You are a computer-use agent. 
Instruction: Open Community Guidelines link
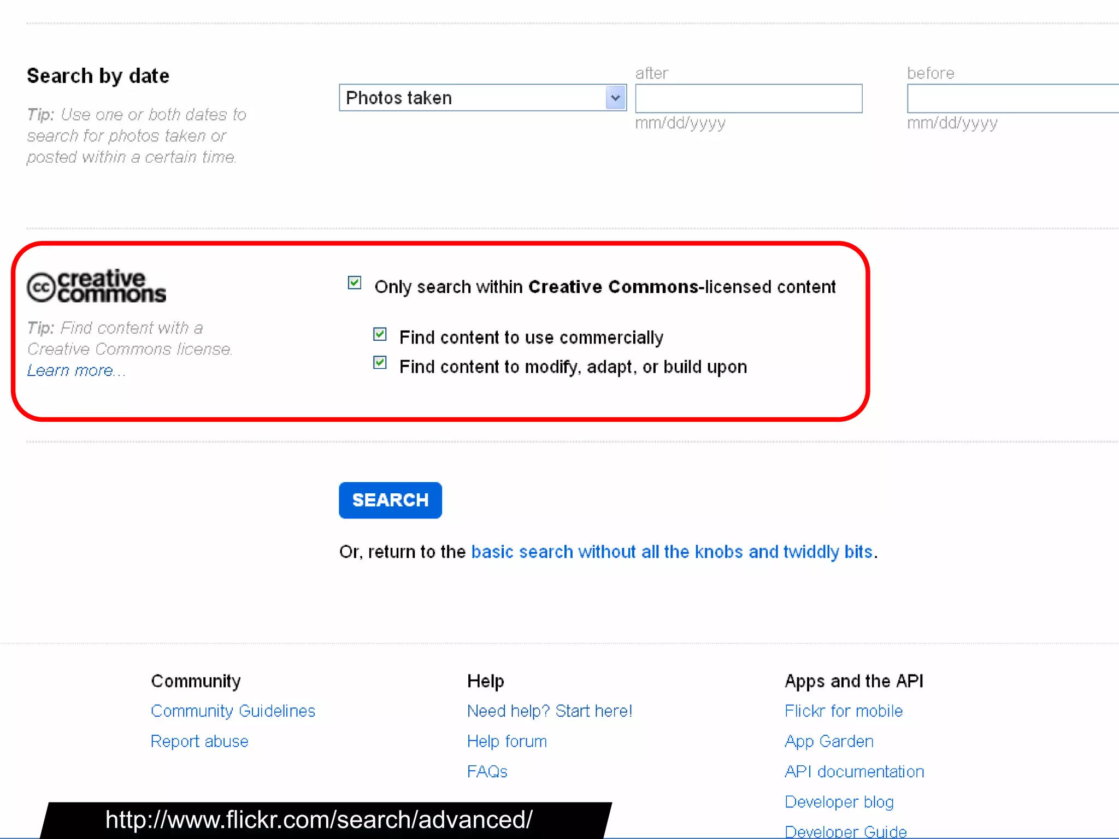[233, 711]
